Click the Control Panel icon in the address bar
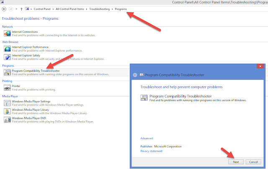Viewport: 268px width, 169px height. pos(27,9)
